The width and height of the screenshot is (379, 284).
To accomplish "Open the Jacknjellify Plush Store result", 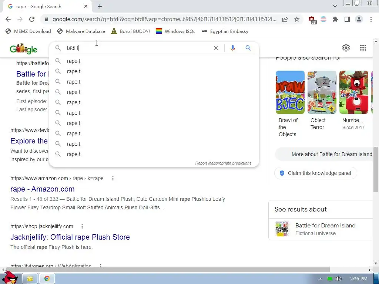I will [70, 237].
